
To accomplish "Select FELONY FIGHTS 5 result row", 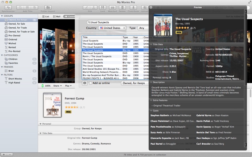I will click(x=115, y=78).
